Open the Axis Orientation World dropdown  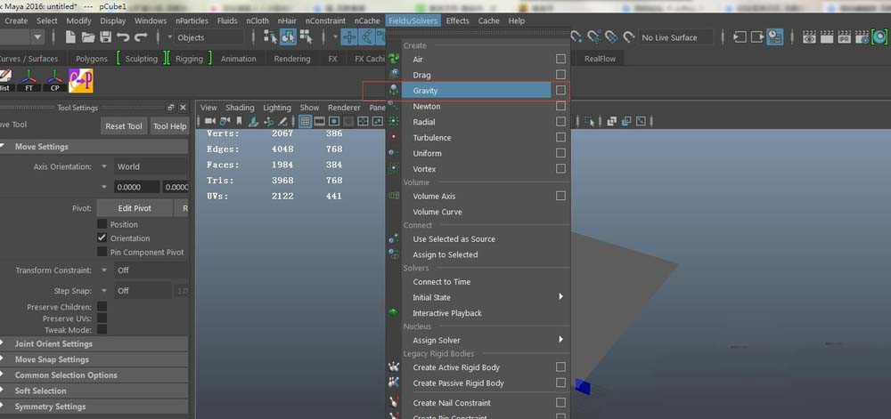[151, 166]
